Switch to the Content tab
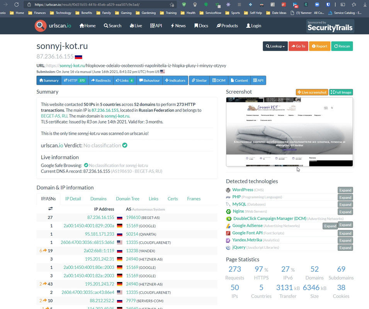 coord(239,80)
